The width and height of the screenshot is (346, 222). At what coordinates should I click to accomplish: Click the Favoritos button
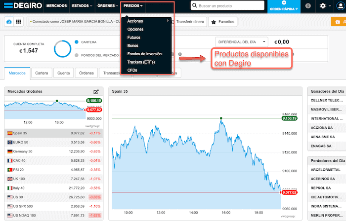click(x=222, y=22)
